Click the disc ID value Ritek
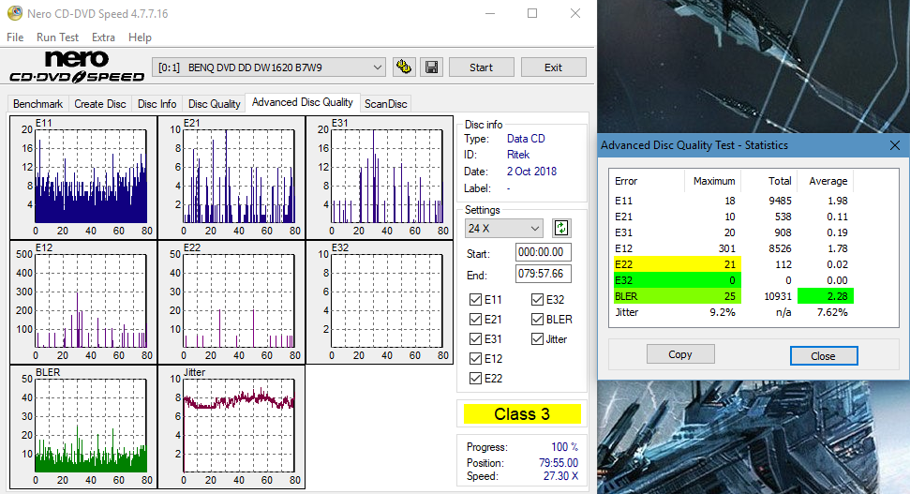The height and width of the screenshot is (494, 910). click(518, 155)
